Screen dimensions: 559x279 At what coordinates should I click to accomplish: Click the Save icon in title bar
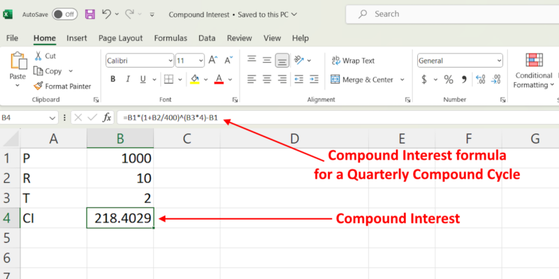click(x=90, y=14)
